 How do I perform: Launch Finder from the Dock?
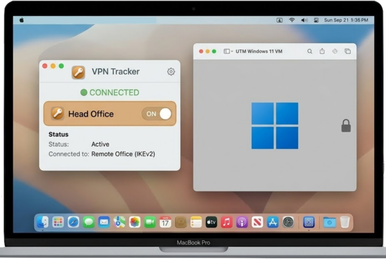(42, 222)
